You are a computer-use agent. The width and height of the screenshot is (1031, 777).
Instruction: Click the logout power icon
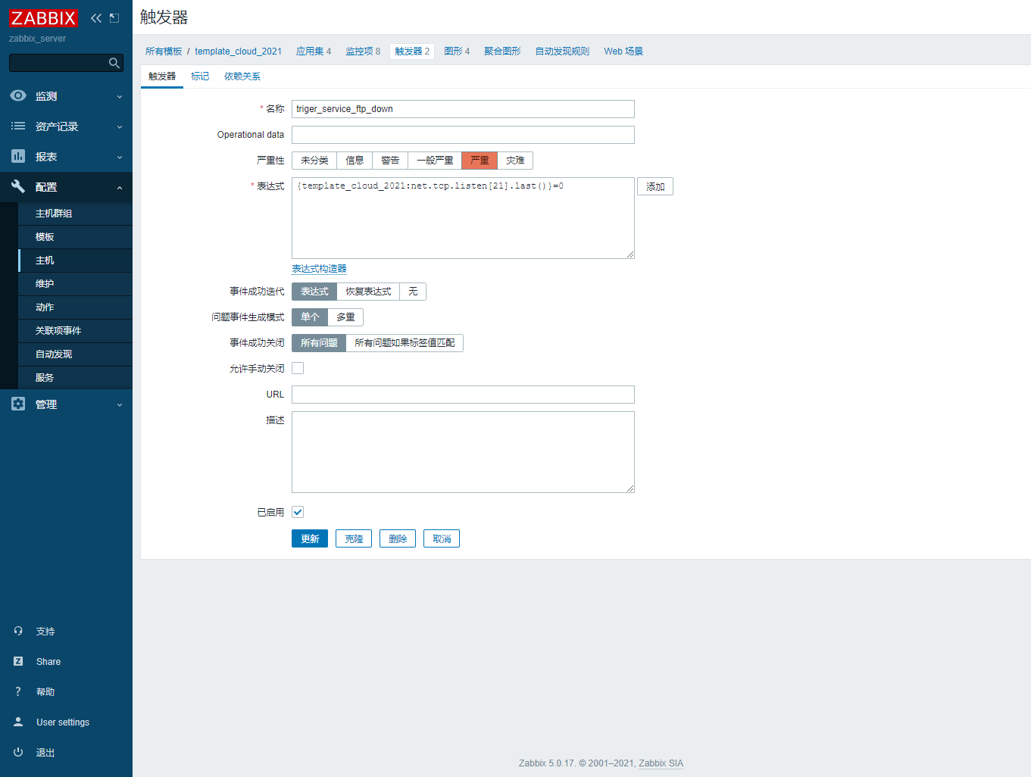pyautogui.click(x=18, y=752)
